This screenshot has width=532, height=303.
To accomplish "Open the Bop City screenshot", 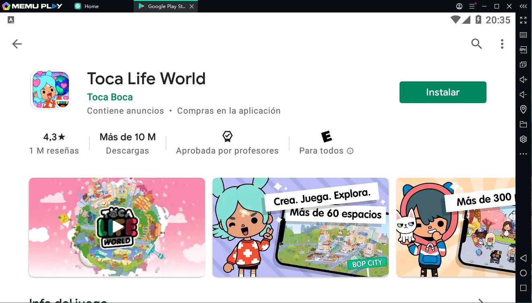I will click(x=300, y=227).
